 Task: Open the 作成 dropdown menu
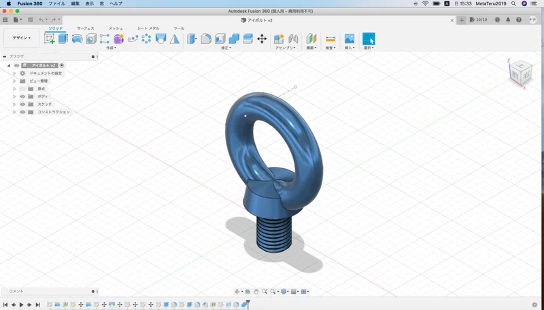pos(111,47)
